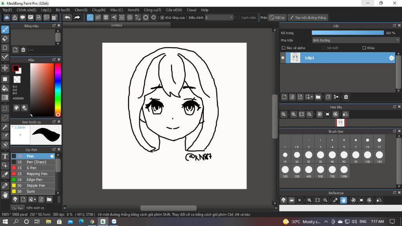Viewport: 402px width, 226px height.
Task: Click the Đặt lại reset button
Action: click(277, 17)
